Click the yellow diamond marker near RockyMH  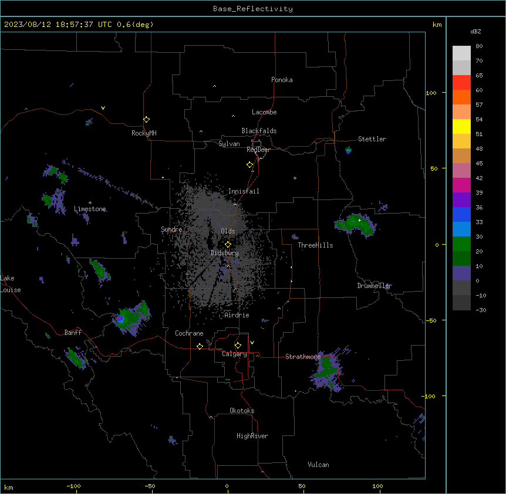coord(146,119)
